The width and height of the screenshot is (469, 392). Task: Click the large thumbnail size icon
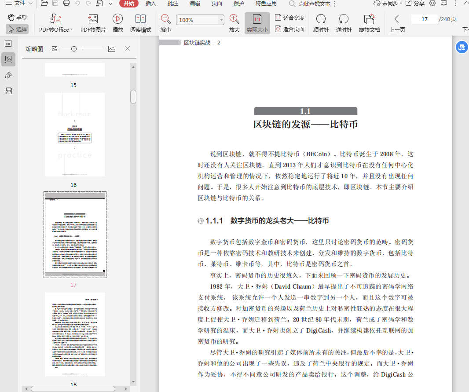pos(112,49)
